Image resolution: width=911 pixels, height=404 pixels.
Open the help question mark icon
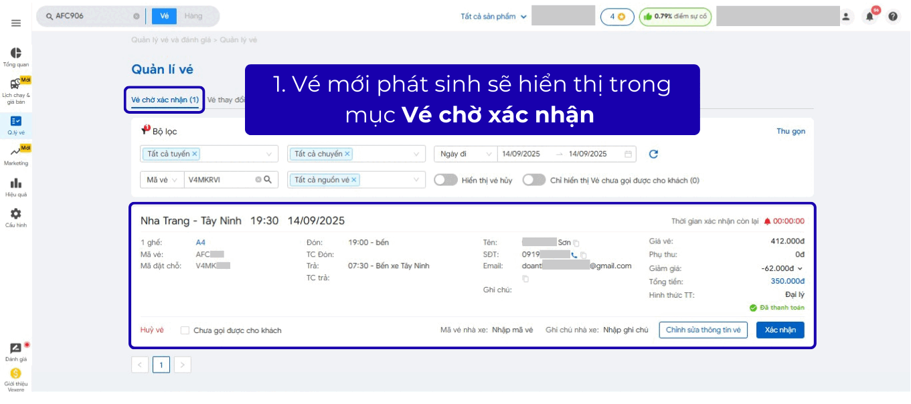(893, 17)
